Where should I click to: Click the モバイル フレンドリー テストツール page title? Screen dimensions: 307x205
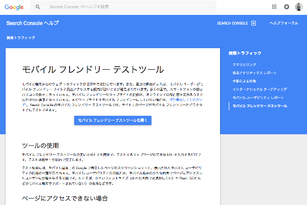(x=93, y=70)
